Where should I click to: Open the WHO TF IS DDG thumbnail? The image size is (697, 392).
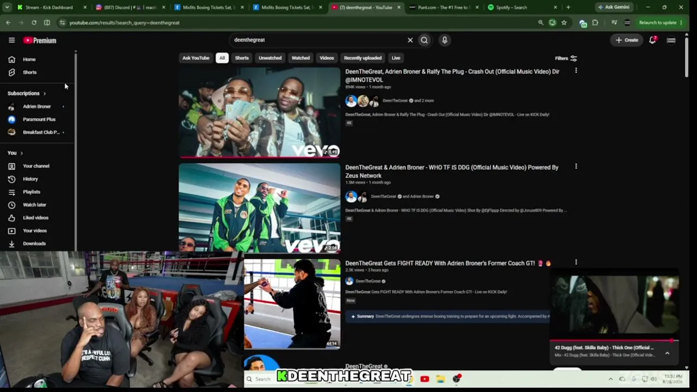[259, 209]
